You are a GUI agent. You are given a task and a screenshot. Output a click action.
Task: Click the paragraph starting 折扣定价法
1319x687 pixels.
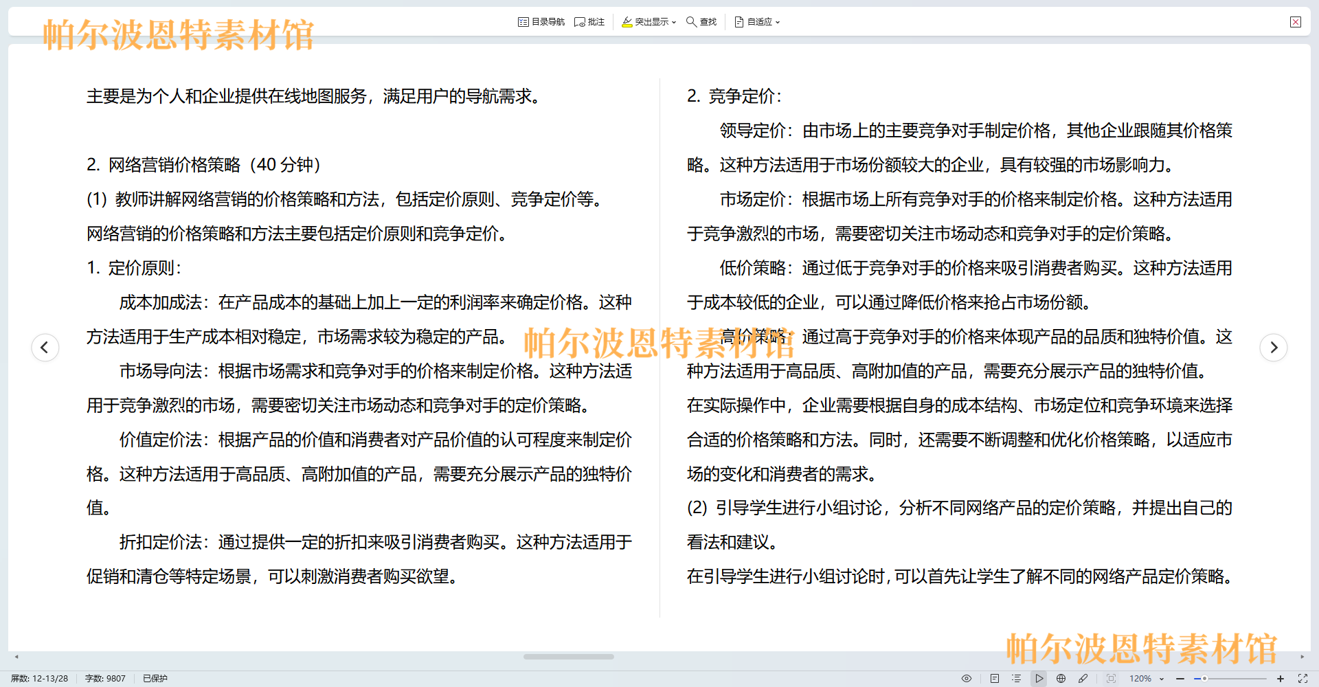(x=359, y=559)
